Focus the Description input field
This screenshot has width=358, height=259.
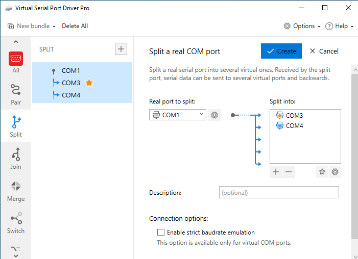click(x=279, y=192)
